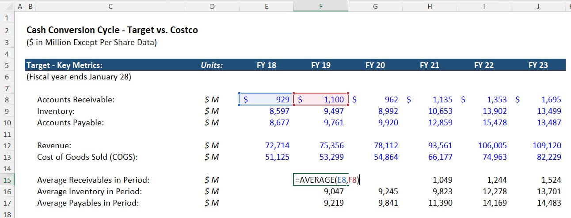Click average receivables value 1,524

click(551, 180)
